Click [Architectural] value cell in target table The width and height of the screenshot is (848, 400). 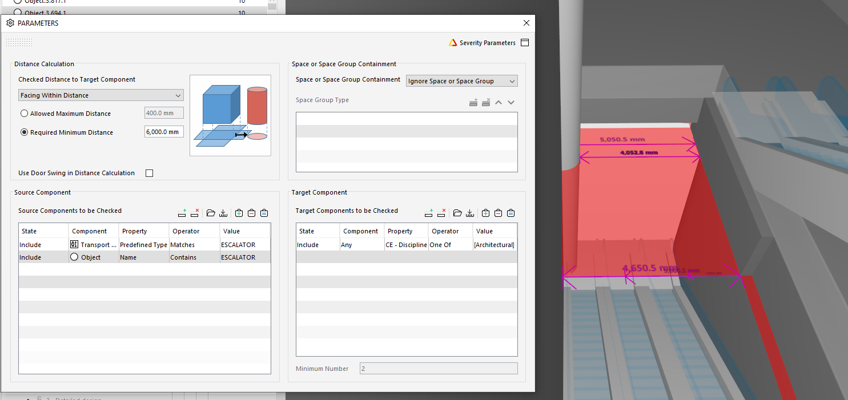coord(495,245)
